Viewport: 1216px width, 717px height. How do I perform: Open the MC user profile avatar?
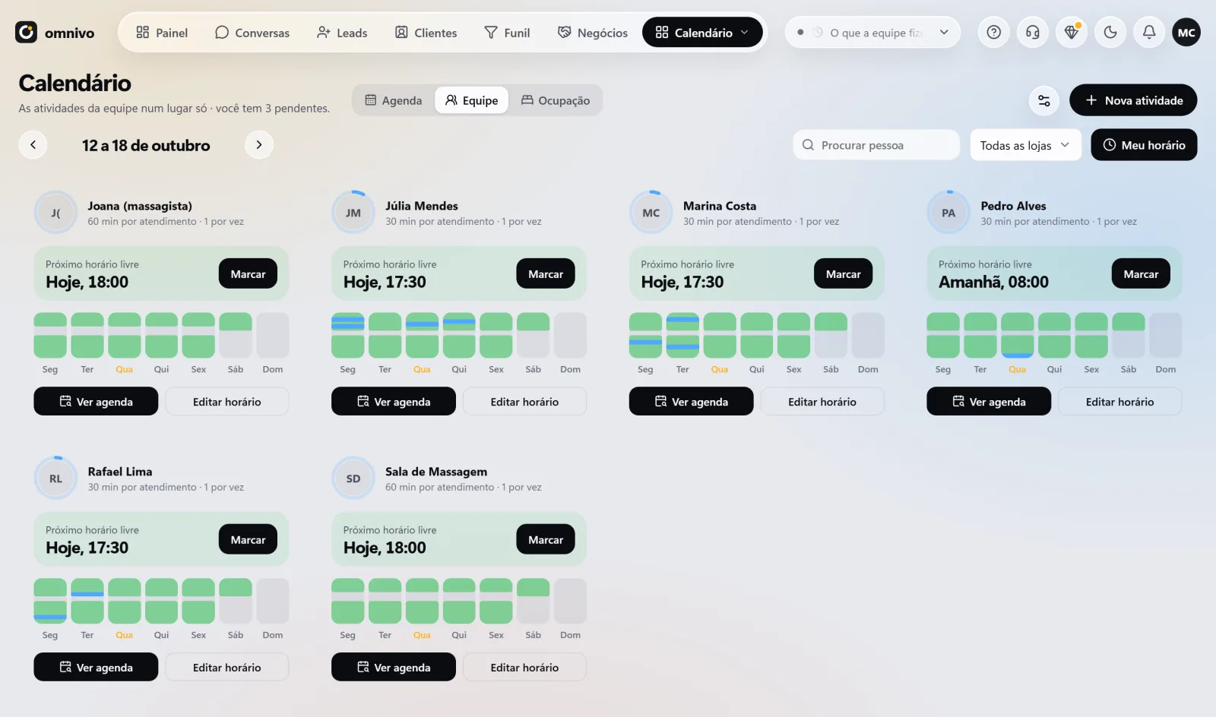tap(1186, 32)
